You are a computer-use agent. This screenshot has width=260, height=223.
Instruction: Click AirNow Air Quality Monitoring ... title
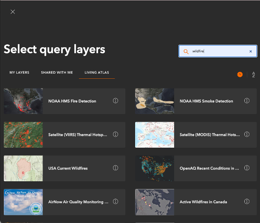click(78, 202)
